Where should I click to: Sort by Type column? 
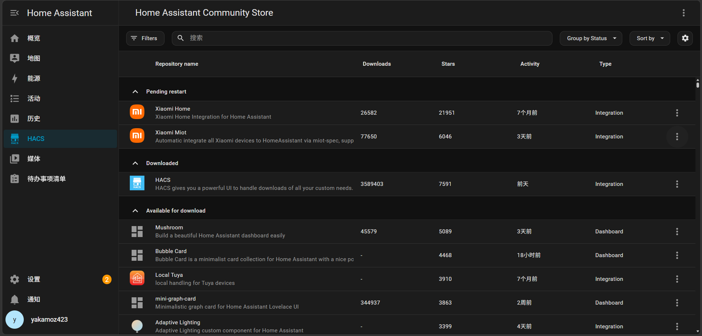coord(605,64)
